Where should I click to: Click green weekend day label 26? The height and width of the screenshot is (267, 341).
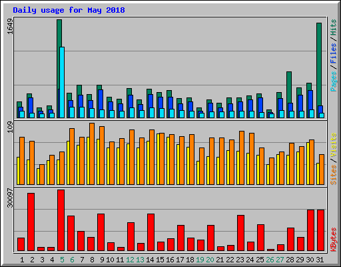tap(270, 260)
